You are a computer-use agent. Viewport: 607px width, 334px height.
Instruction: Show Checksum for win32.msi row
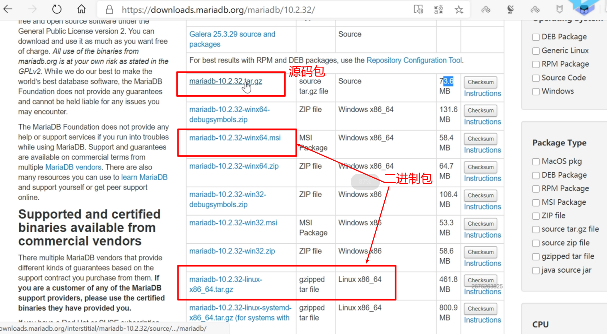click(480, 224)
